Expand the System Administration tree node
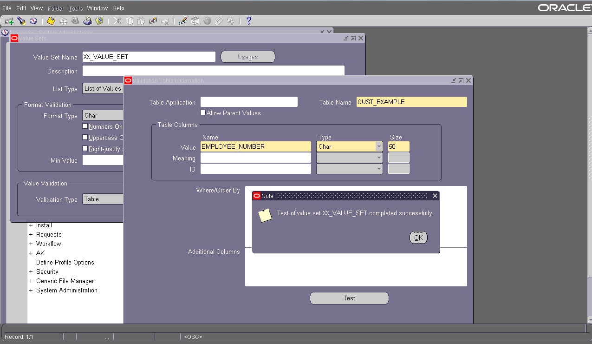 click(x=31, y=290)
